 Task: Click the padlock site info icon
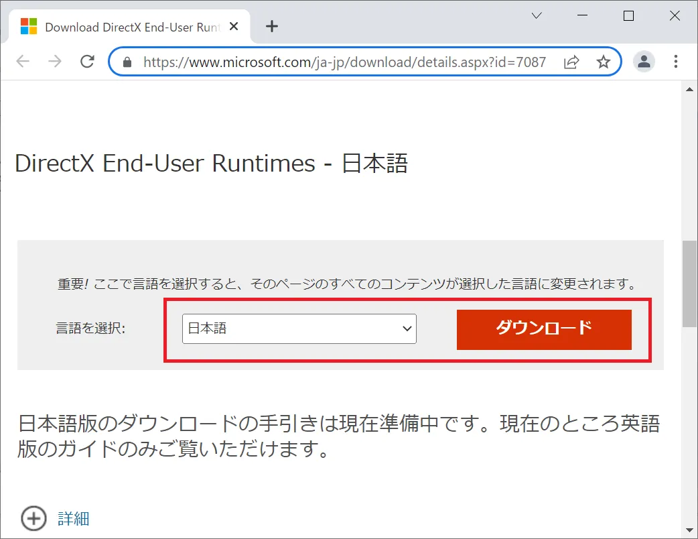click(127, 62)
